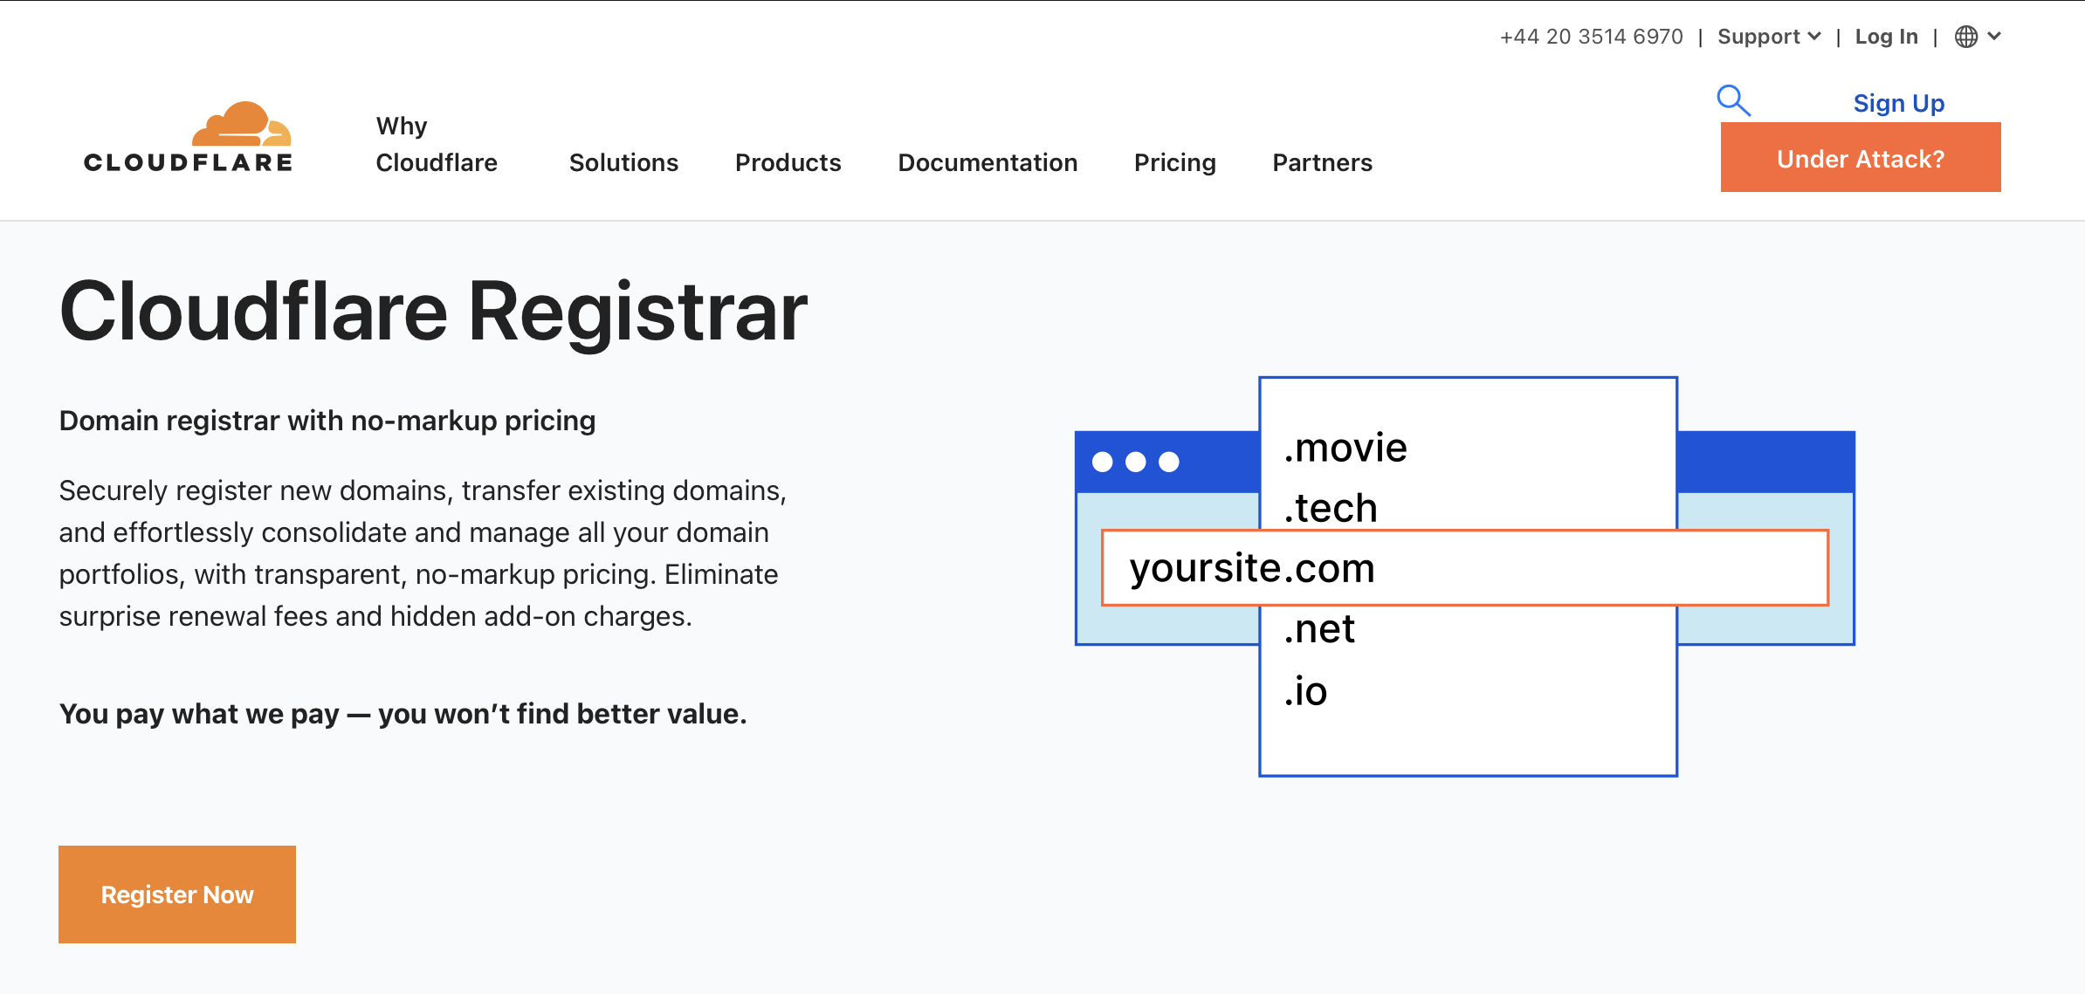The width and height of the screenshot is (2085, 994).
Task: Click the Log In link
Action: [x=1886, y=37]
